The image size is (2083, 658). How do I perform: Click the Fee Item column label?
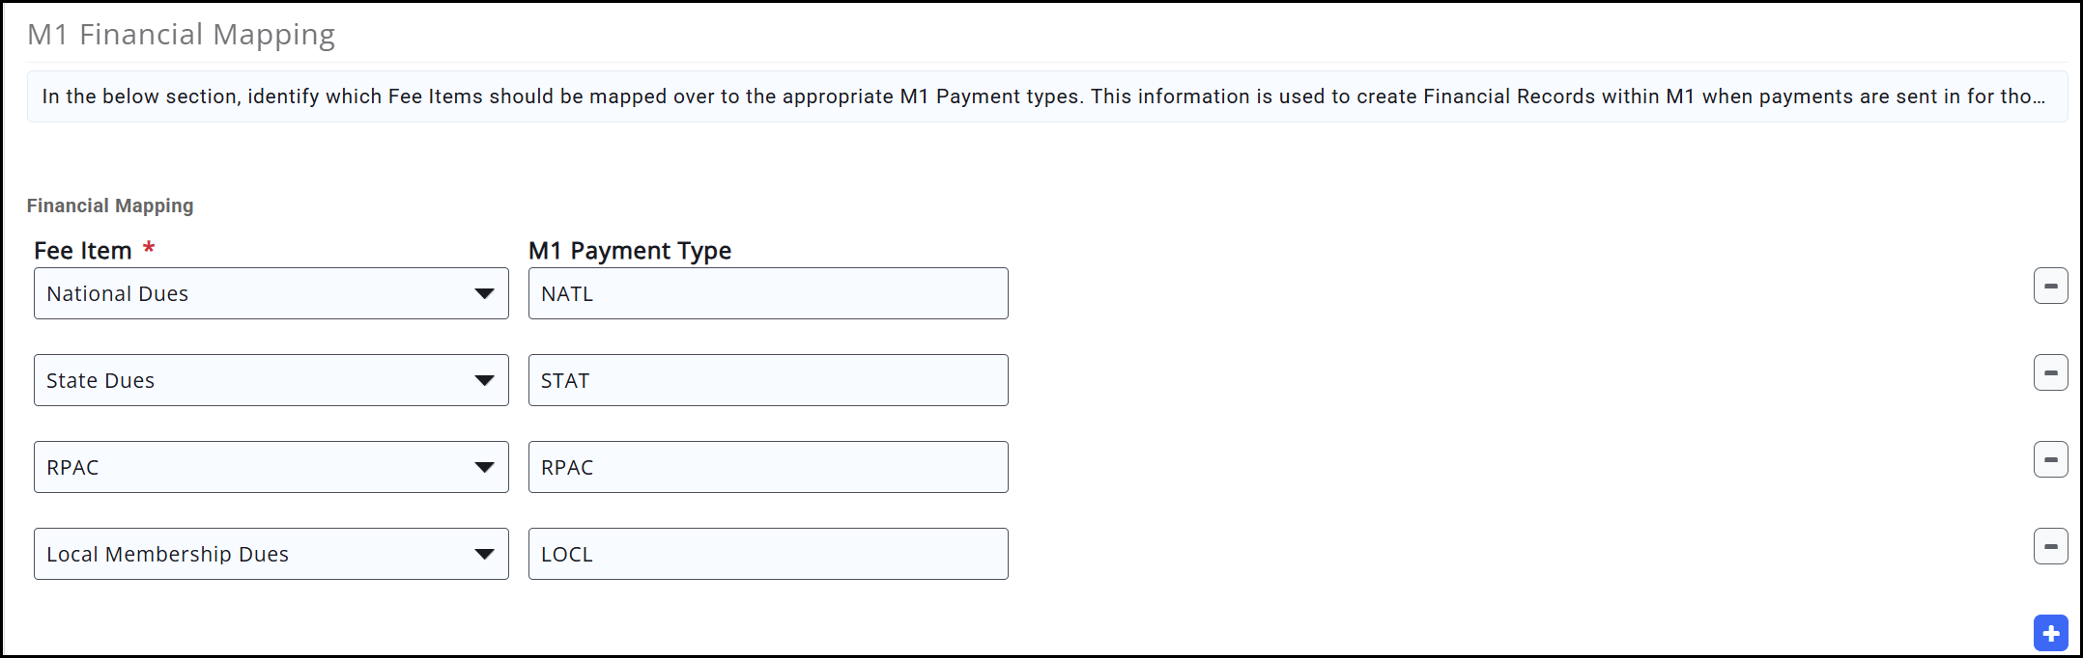(x=83, y=251)
